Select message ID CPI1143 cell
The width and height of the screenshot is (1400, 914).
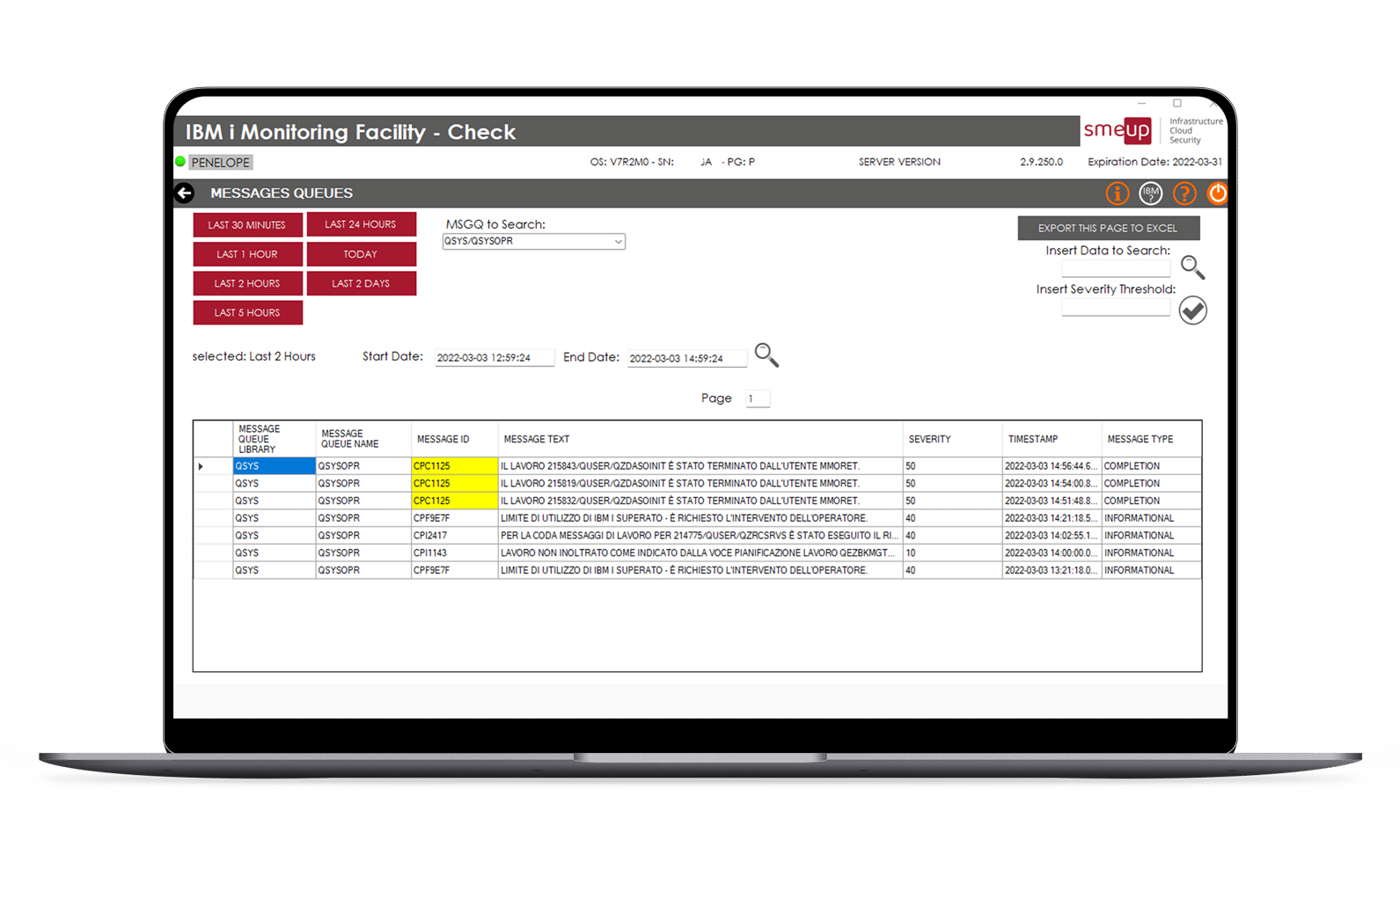(x=454, y=553)
